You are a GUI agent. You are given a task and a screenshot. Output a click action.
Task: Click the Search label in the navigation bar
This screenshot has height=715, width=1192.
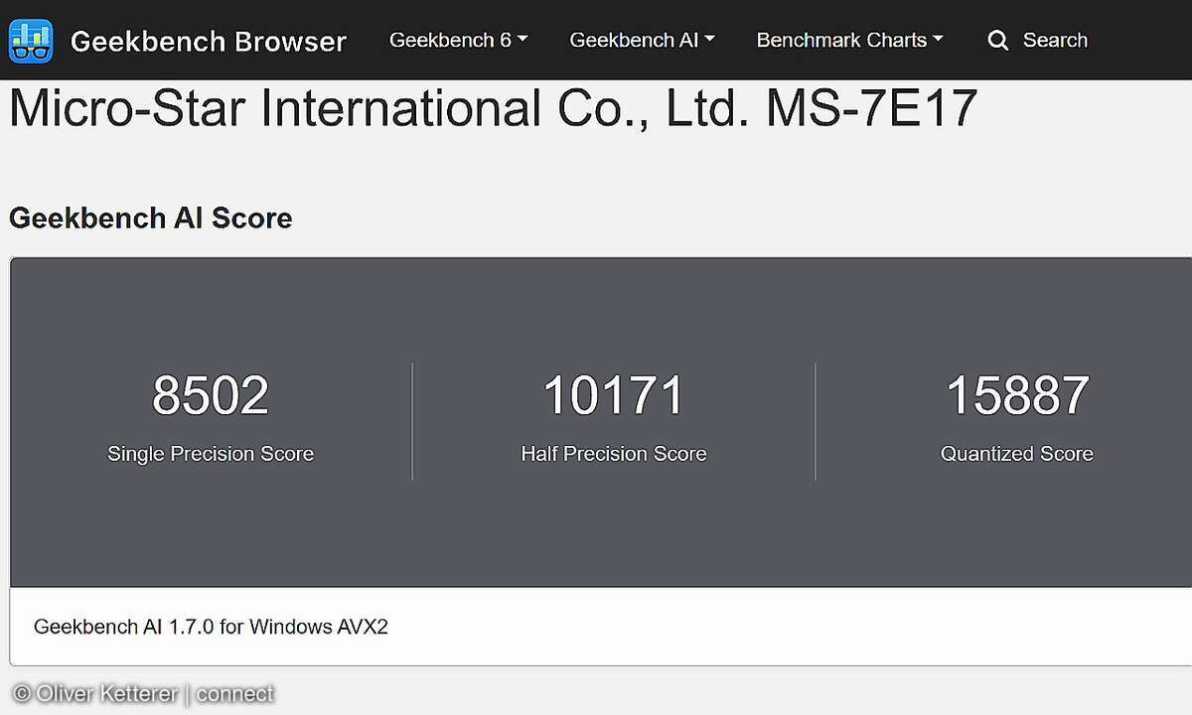1055,40
